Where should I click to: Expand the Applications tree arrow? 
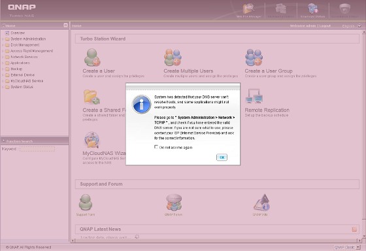coord(3,63)
